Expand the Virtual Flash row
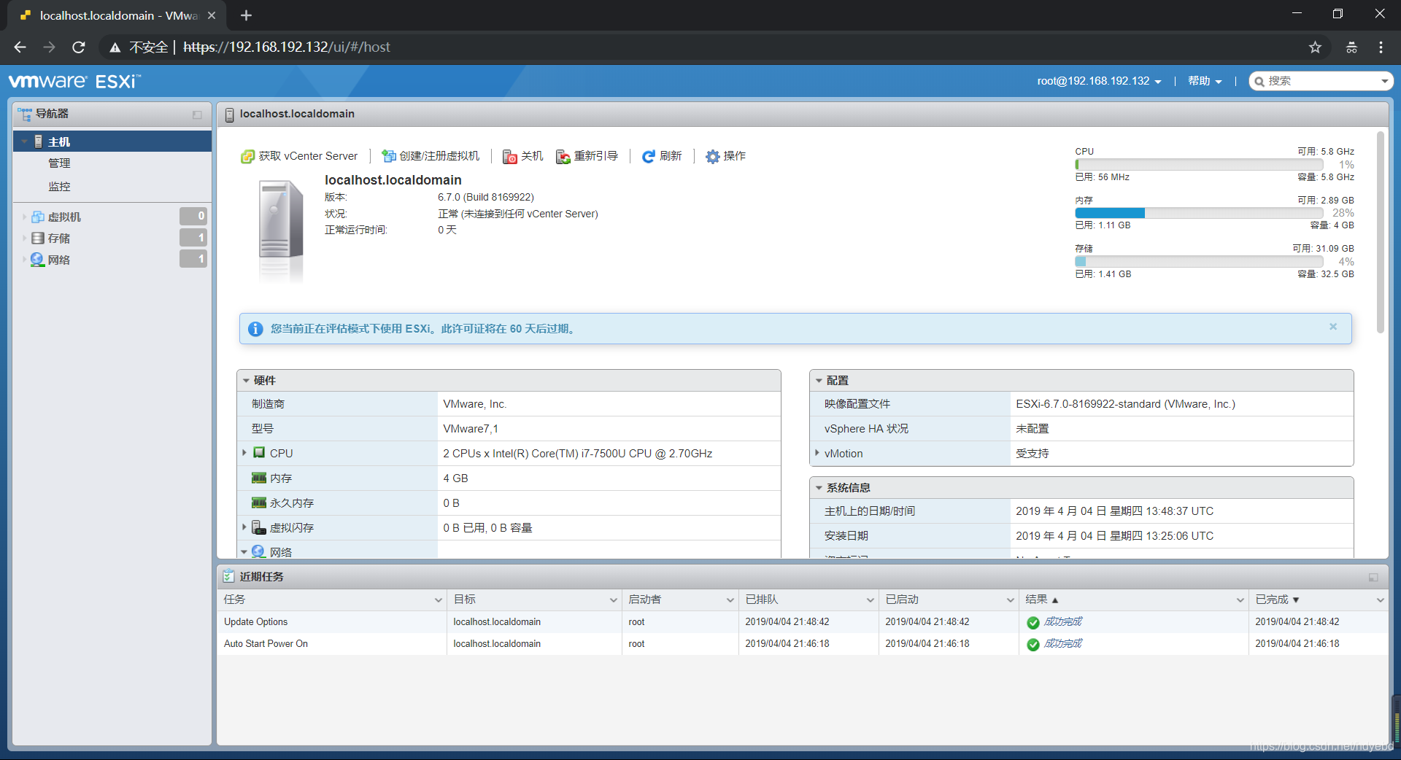Image resolution: width=1401 pixels, height=760 pixels. point(244,527)
